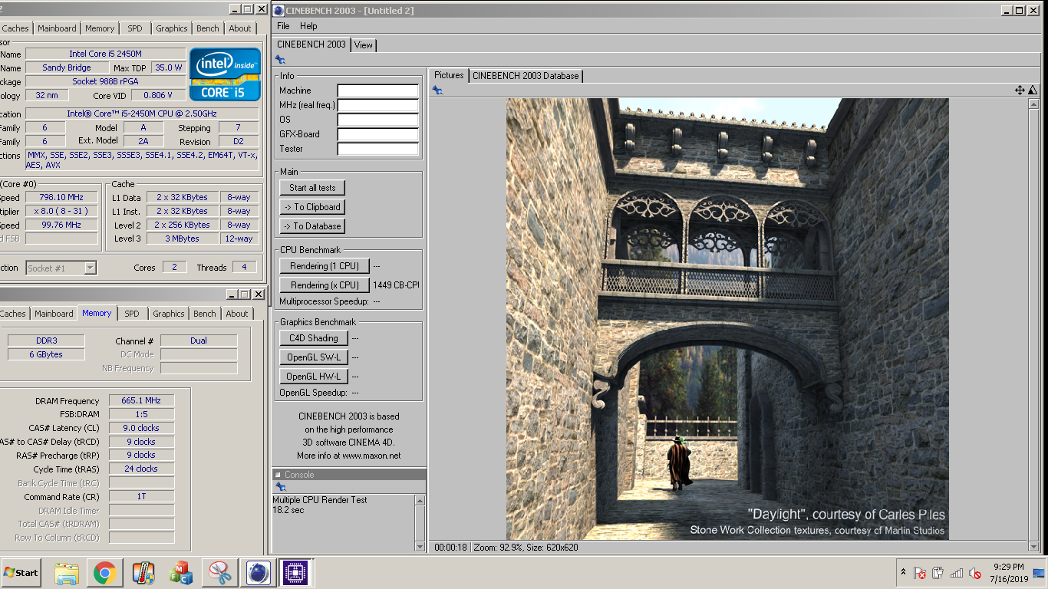
Task: Switch to CPU-Z taskbar icon
Action: [295, 573]
